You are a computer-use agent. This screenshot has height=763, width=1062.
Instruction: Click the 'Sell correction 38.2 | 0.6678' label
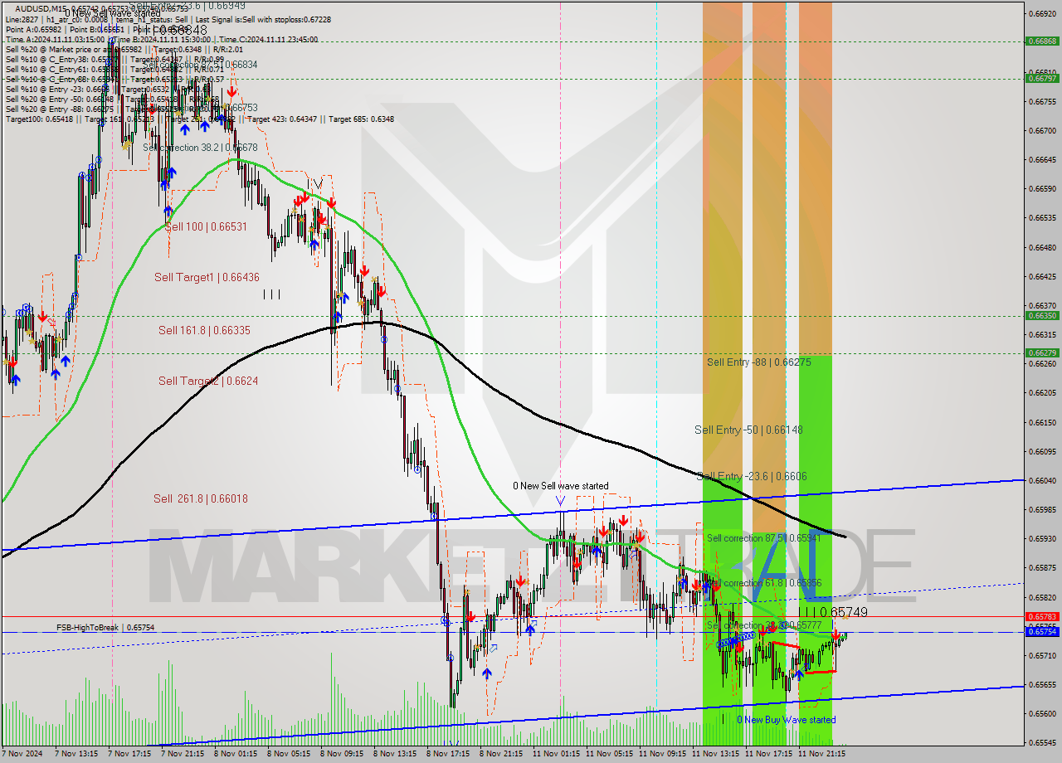click(x=200, y=148)
